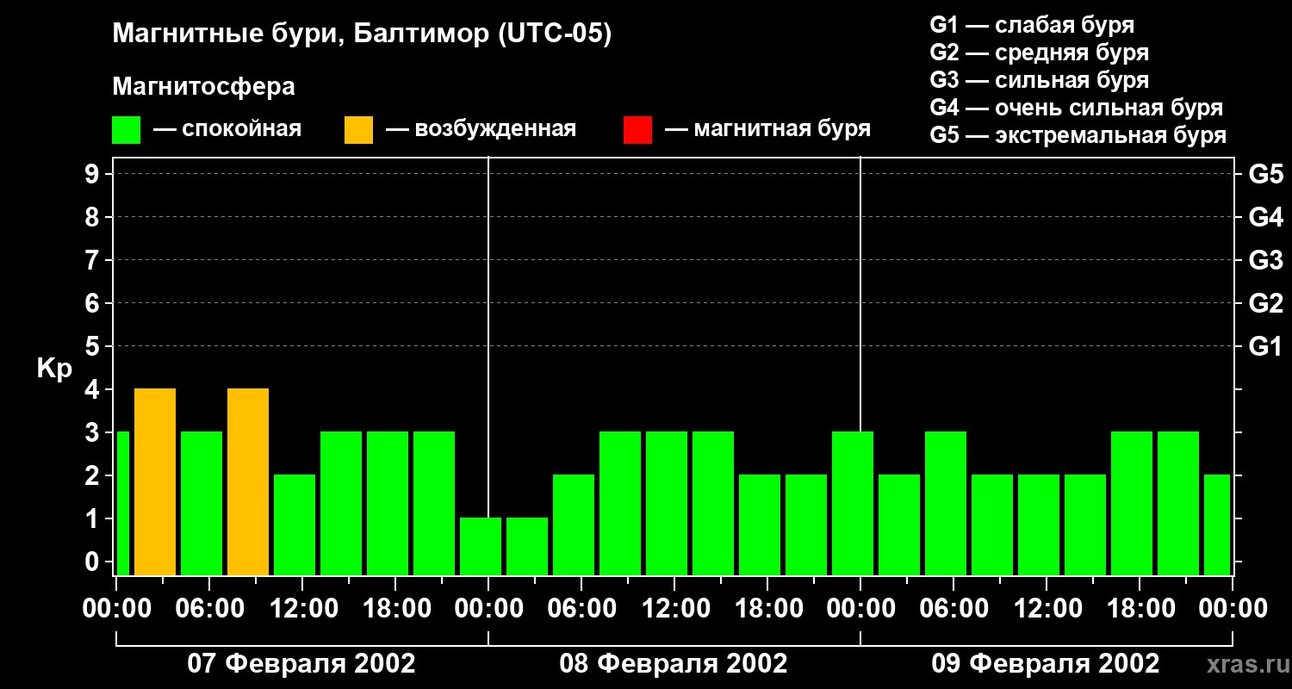Click Kp 1 bar crossing midnight into 08 Февраля

[x=481, y=546]
